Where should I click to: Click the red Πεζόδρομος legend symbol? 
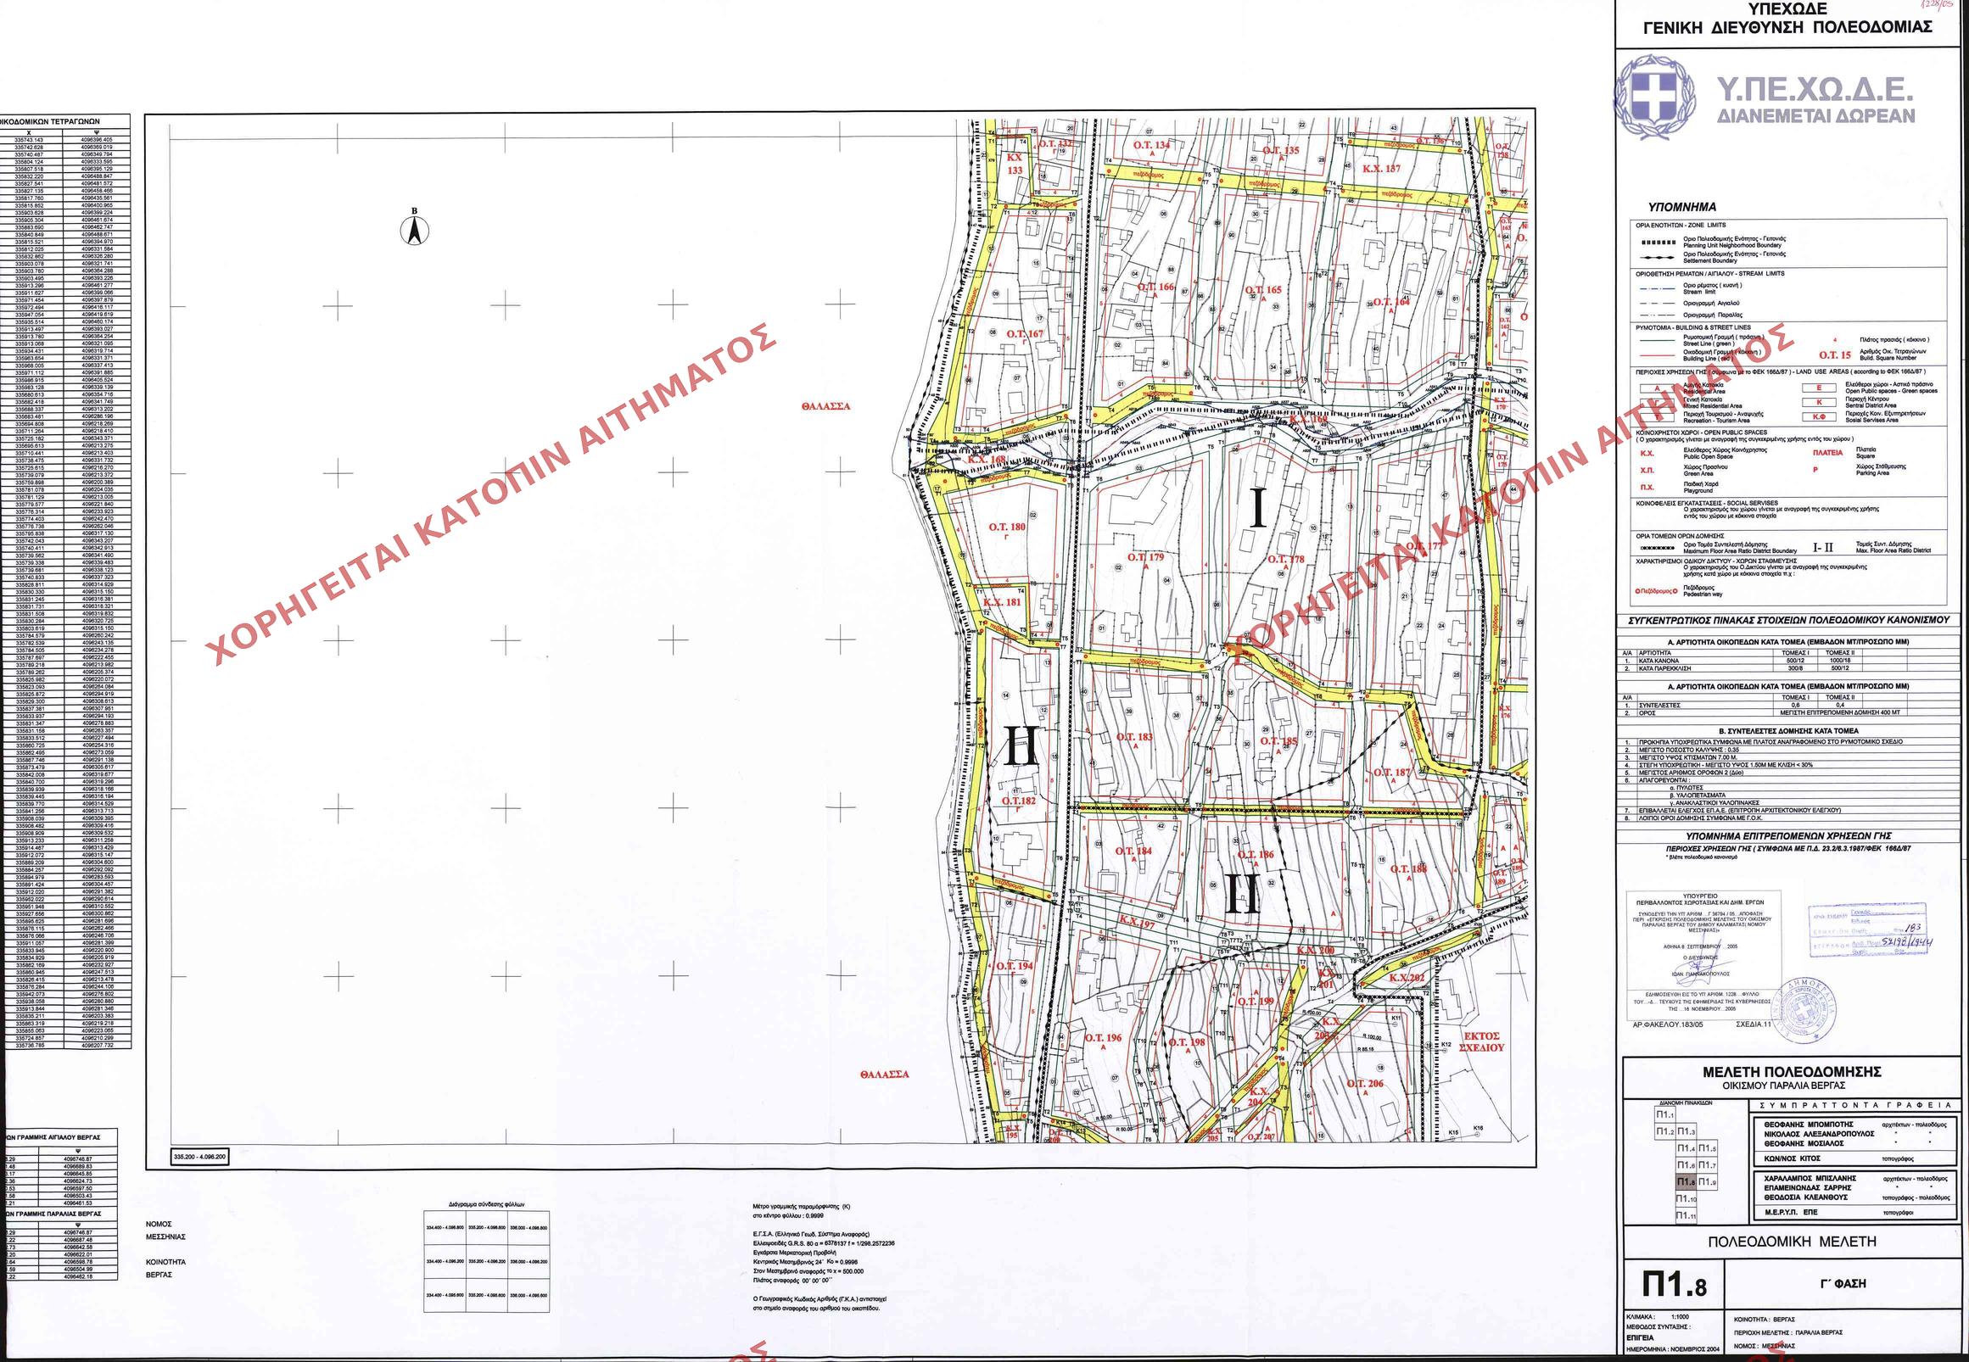(x=1656, y=590)
